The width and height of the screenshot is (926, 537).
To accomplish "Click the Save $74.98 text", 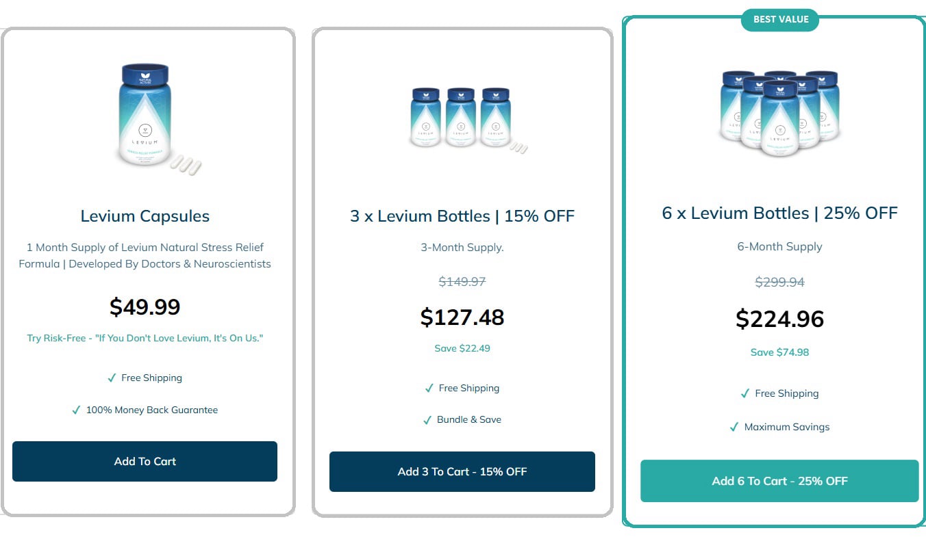I will tap(779, 352).
